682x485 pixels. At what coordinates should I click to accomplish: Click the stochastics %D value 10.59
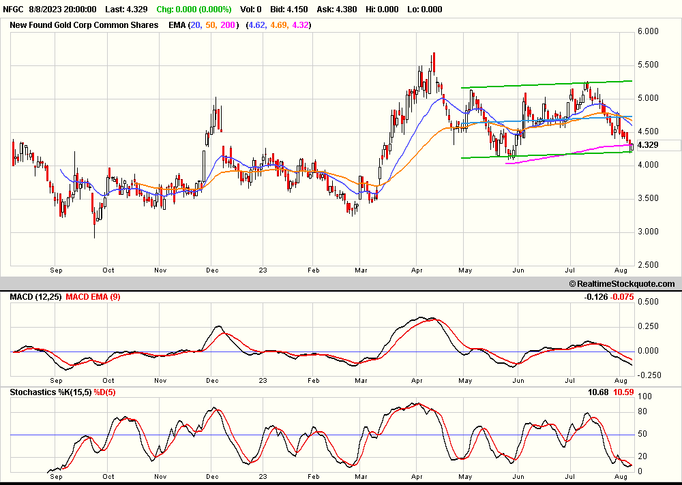624,392
